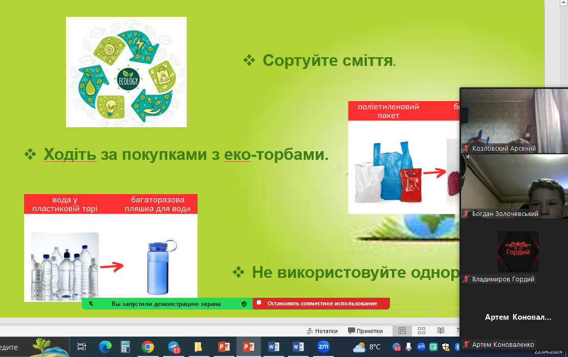
Task: Open the weather widget showing 8°C
Action: pyautogui.click(x=366, y=347)
